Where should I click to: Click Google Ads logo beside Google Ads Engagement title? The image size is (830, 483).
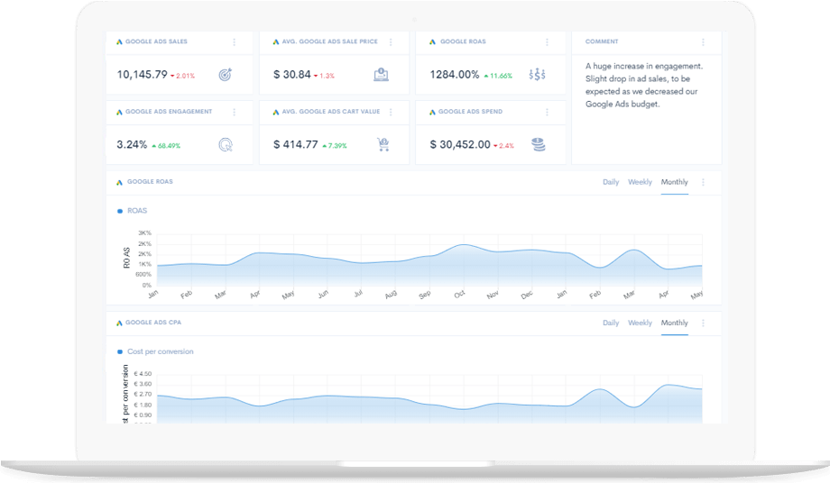tap(119, 112)
